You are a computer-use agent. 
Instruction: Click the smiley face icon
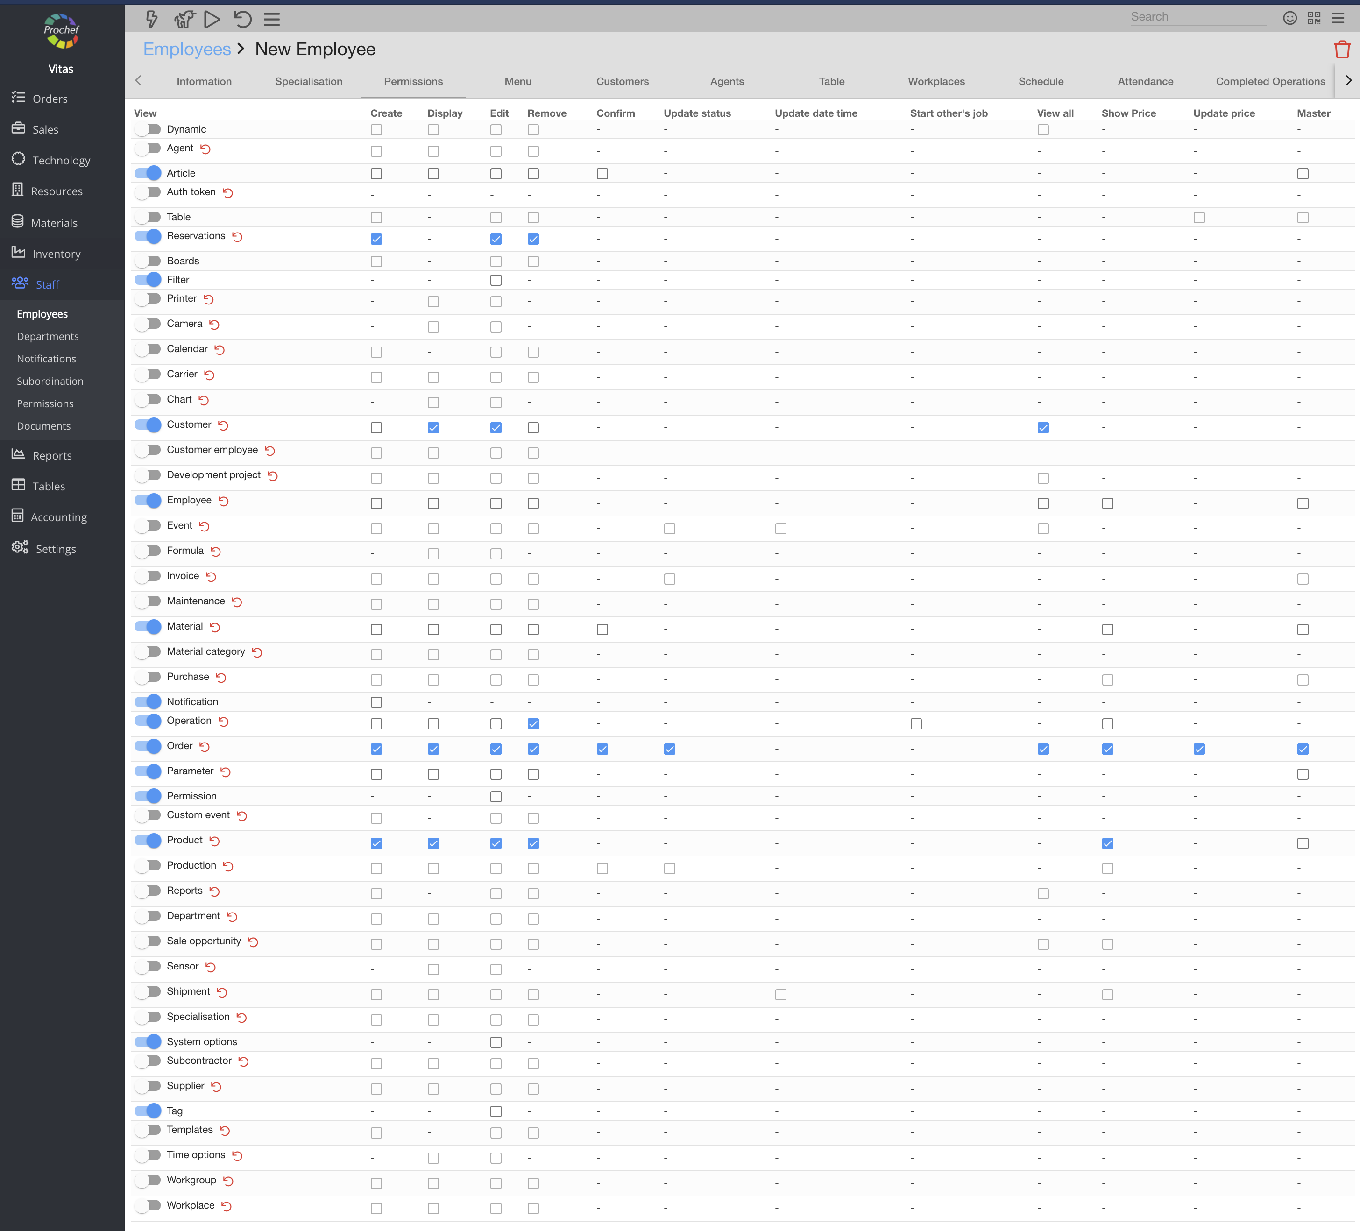coord(1290,18)
